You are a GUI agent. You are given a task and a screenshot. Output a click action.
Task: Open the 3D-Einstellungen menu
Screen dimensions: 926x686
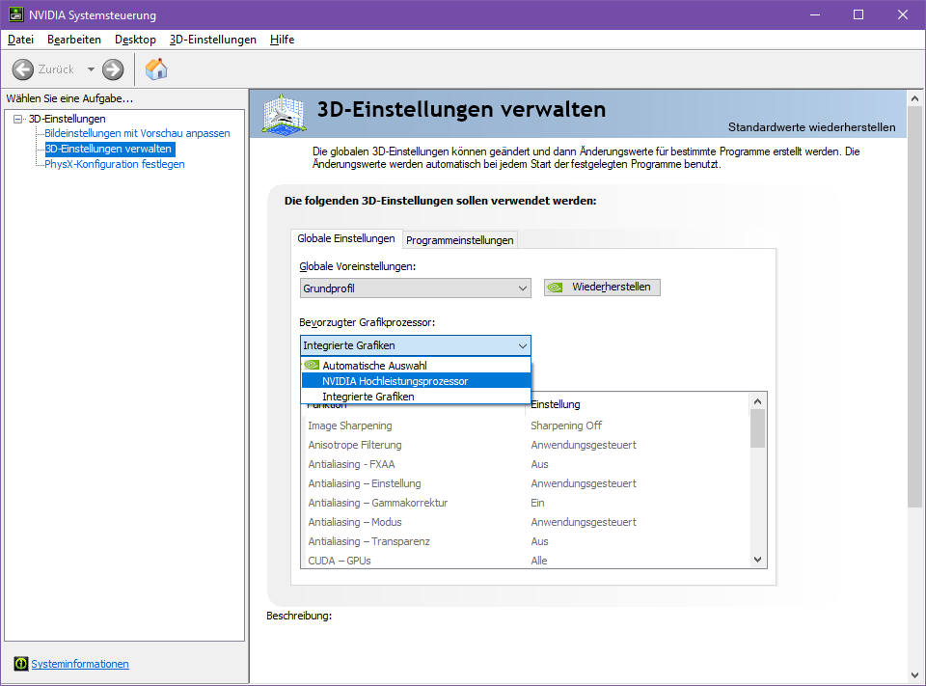tap(212, 40)
